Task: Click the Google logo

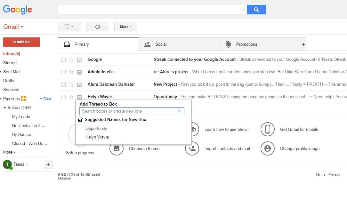Action: [x=17, y=10]
